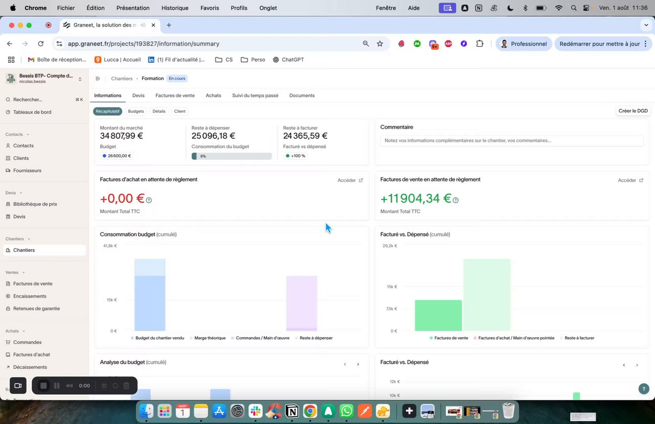
Task: Pause the screen recording
Action: (x=57, y=386)
